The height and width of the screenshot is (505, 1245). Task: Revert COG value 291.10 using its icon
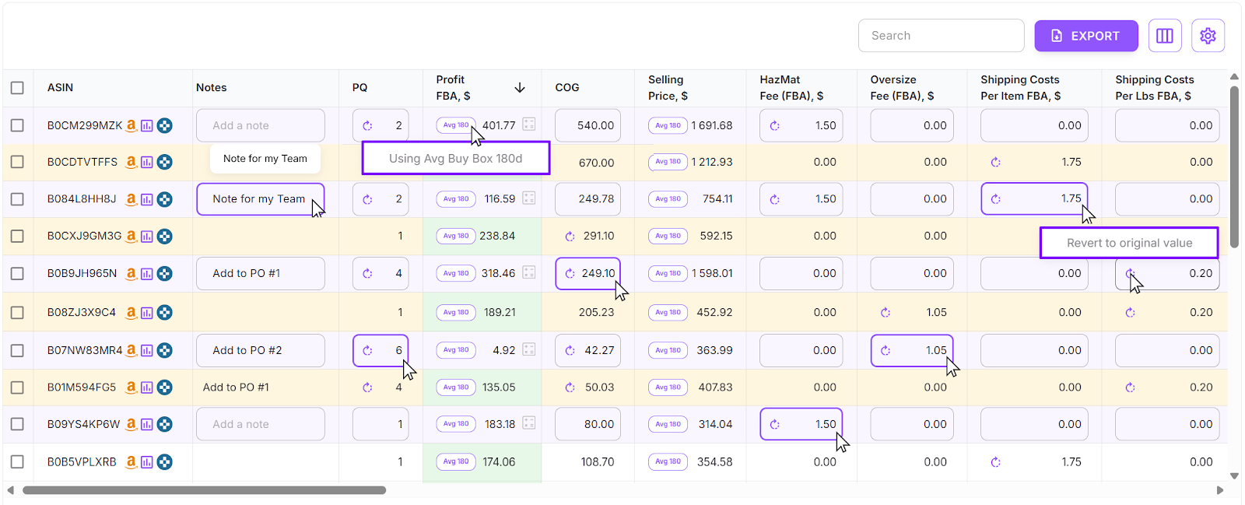point(570,237)
